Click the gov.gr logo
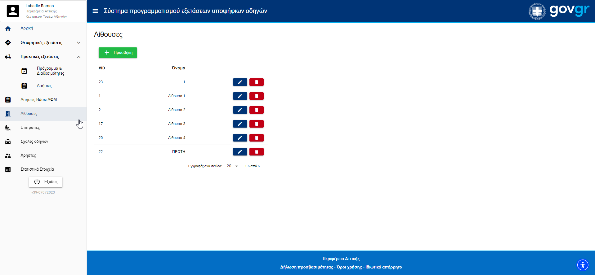The height and width of the screenshot is (275, 595). (559, 11)
